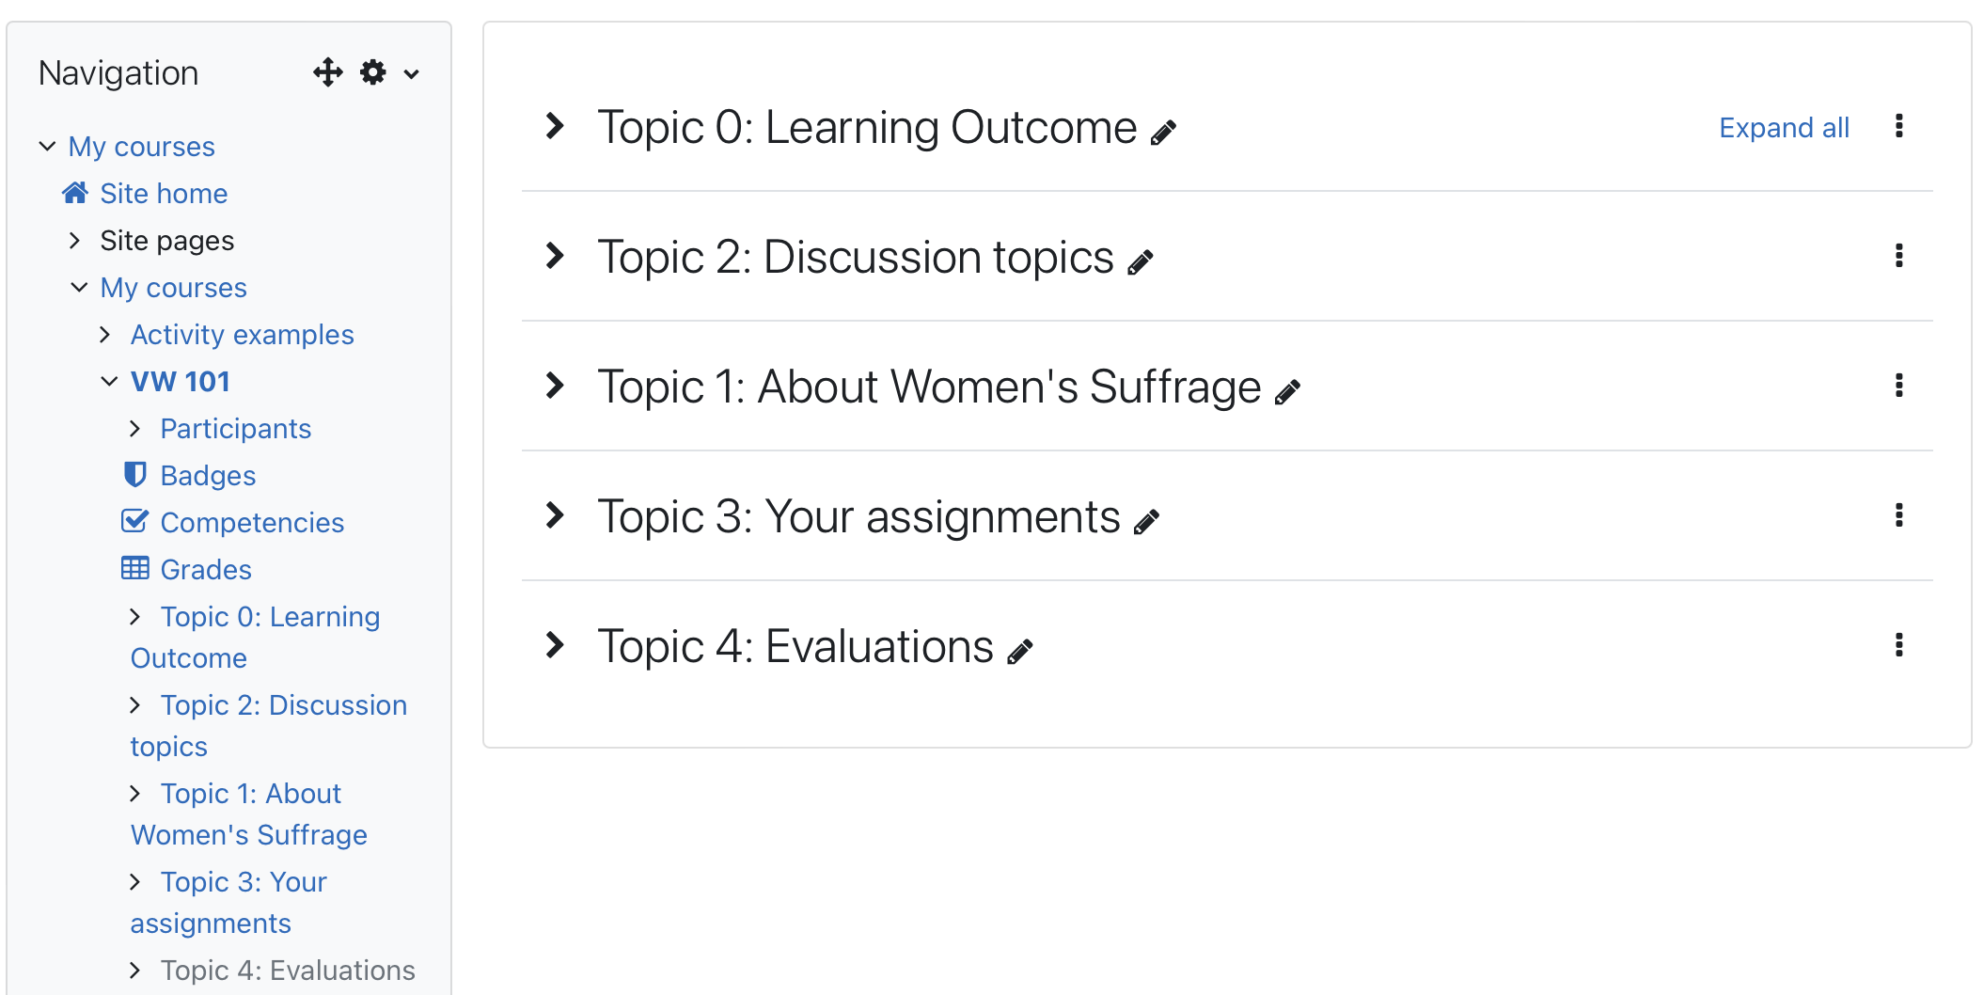The width and height of the screenshot is (1984, 995).
Task: Click pencil icon next to Topic 4: Evaluations
Action: [1020, 652]
